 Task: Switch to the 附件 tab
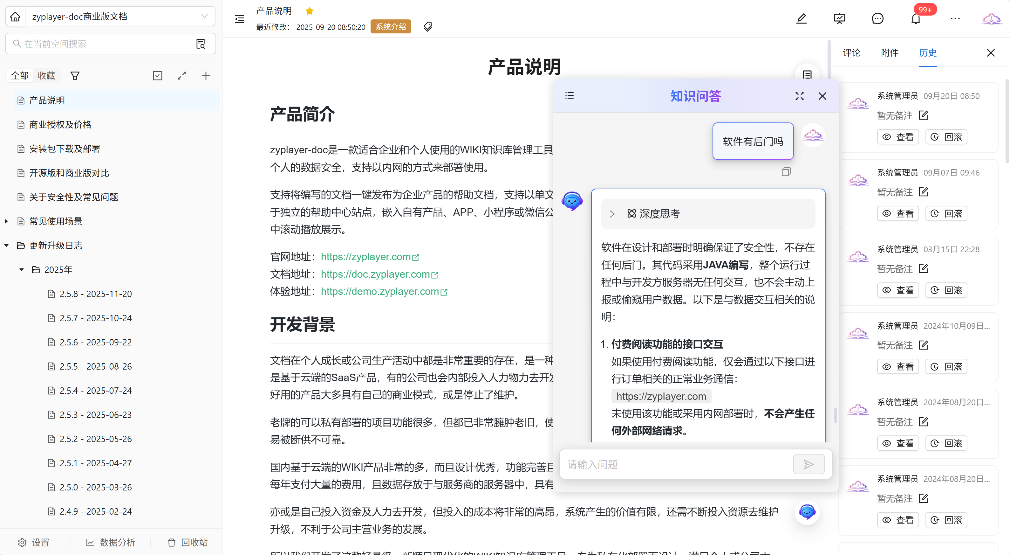pos(889,53)
